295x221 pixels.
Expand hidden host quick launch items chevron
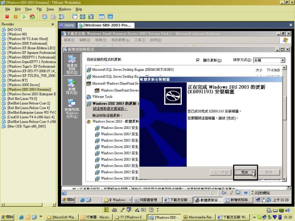click(41, 216)
